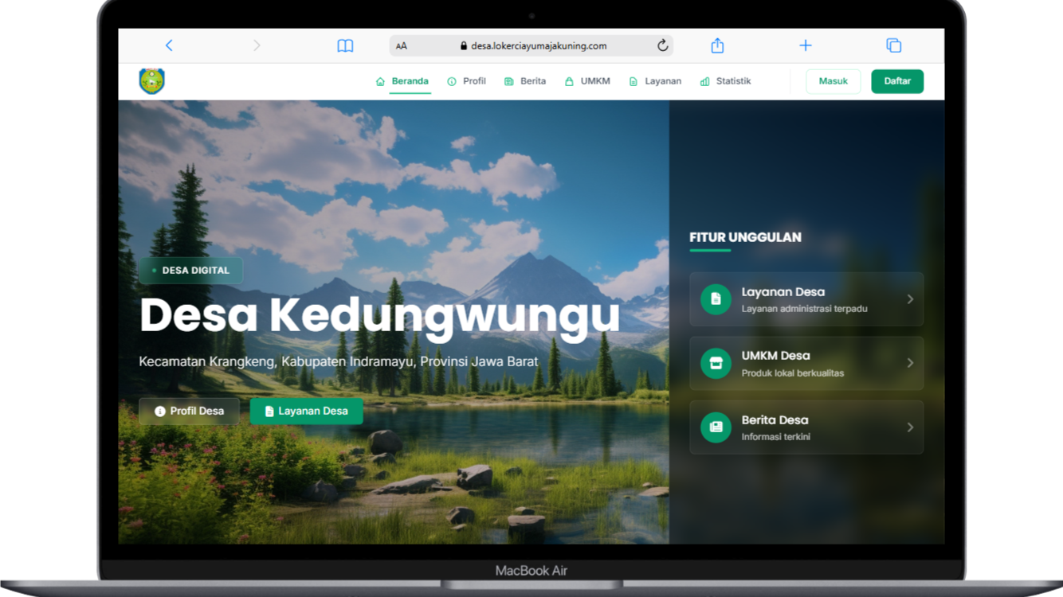Image resolution: width=1063 pixels, height=597 pixels.
Task: Click the Safari back arrow
Action: pos(169,45)
